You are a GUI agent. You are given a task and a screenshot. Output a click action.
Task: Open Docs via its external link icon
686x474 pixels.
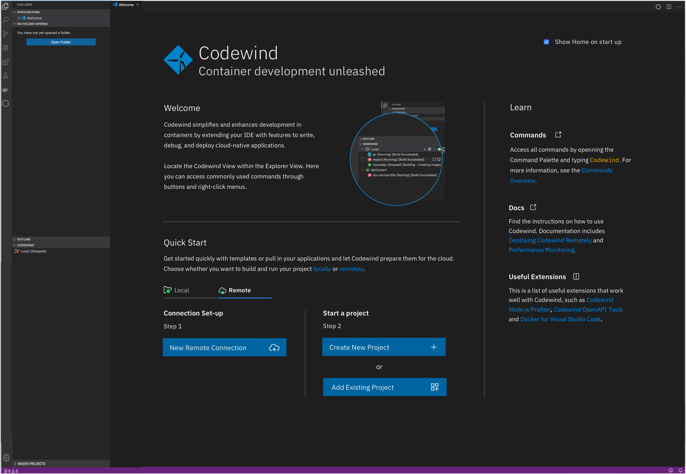533,207
